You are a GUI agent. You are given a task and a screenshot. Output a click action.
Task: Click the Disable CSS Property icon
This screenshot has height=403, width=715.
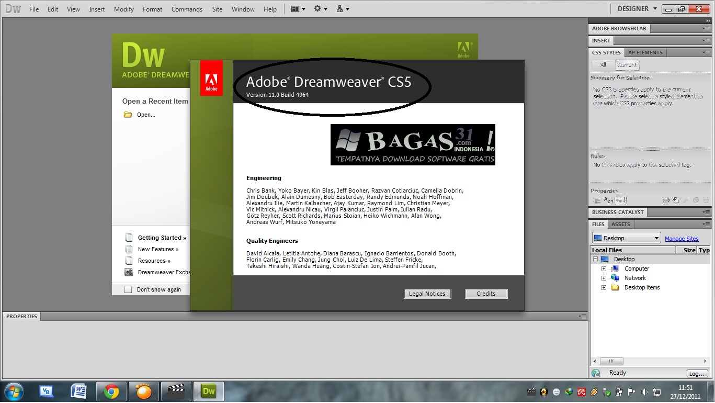pyautogui.click(x=696, y=200)
